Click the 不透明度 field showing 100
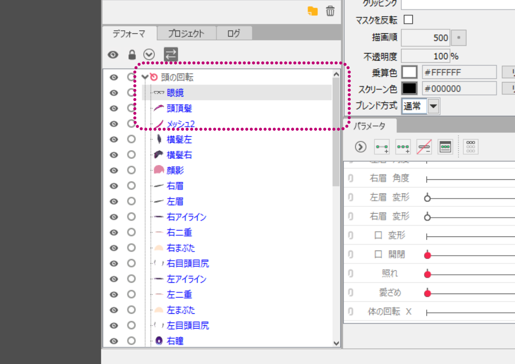Screen dimensions: 515x364 (x=425, y=56)
